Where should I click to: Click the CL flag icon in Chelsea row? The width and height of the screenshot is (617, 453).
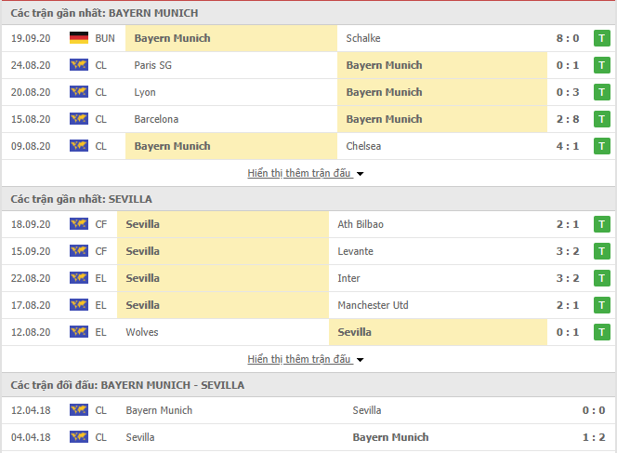(x=79, y=146)
